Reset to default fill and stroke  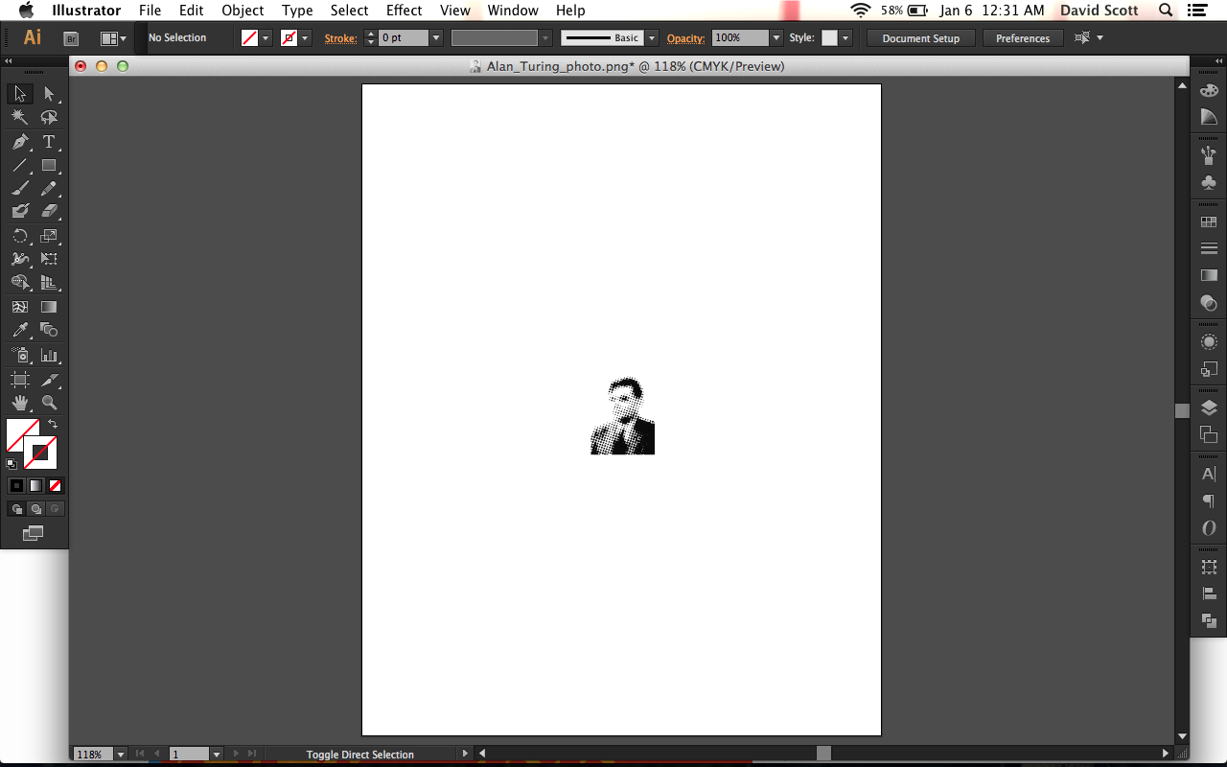(12, 463)
